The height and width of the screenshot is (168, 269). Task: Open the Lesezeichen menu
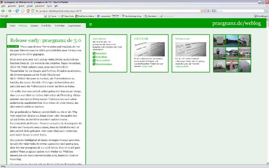[40, 6]
